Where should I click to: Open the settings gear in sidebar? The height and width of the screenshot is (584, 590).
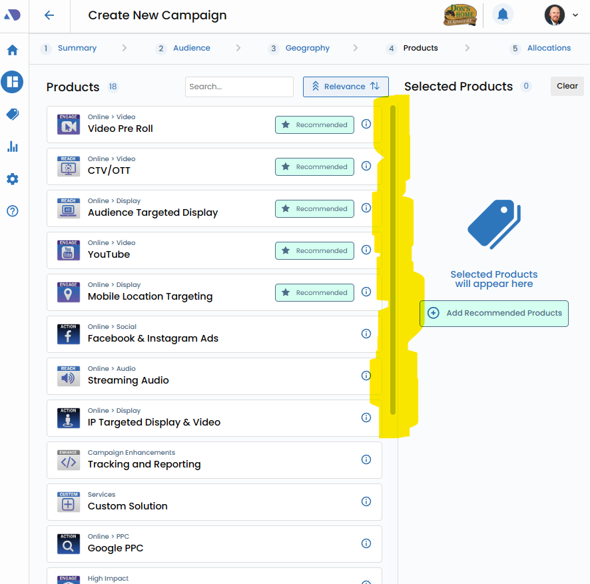point(13,179)
